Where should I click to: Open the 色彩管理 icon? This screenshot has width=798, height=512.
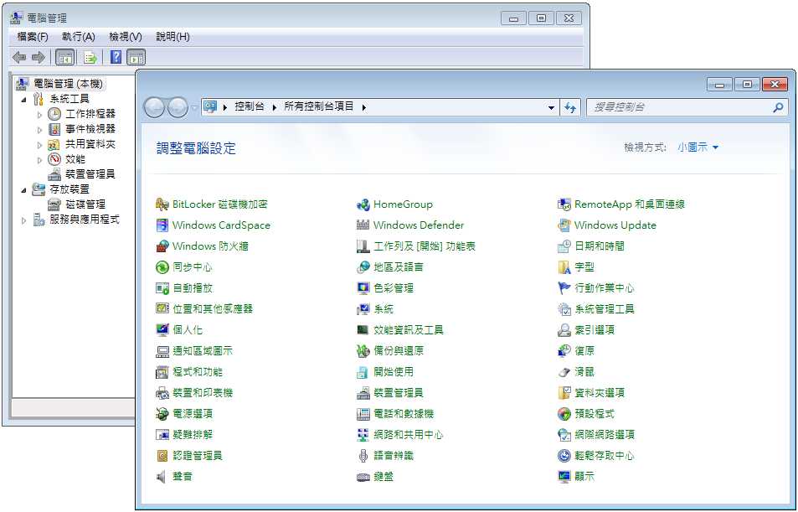(363, 287)
